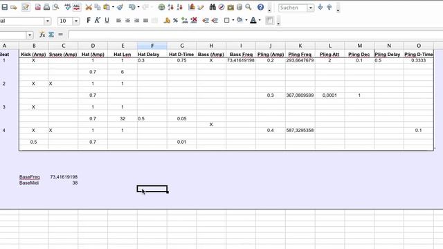443x249 pixels.
Task: Open the Background Color dropdown
Action: [x=246, y=20]
